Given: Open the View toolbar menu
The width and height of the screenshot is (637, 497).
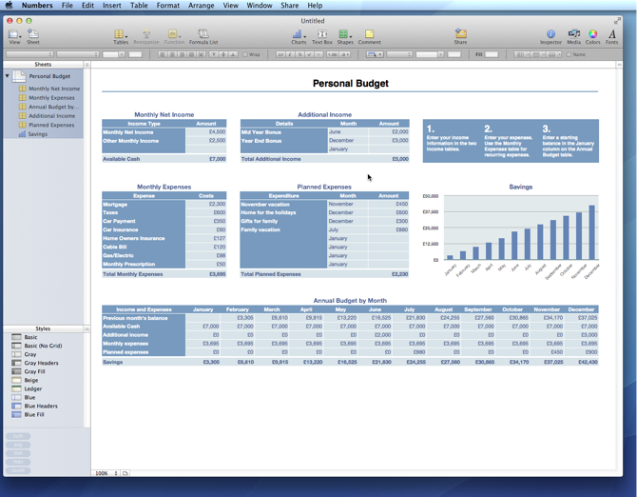Looking at the screenshot, I should [x=14, y=36].
